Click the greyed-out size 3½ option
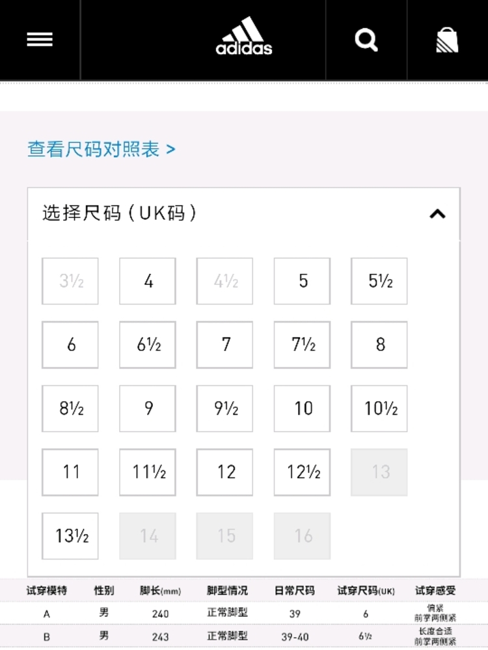Viewport: 488px width, 650px height. (70, 281)
